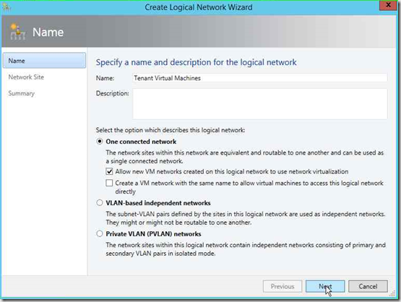Viewport: 401px width, 302px height.
Task: Click the logical network icon in the header
Action: click(18, 32)
